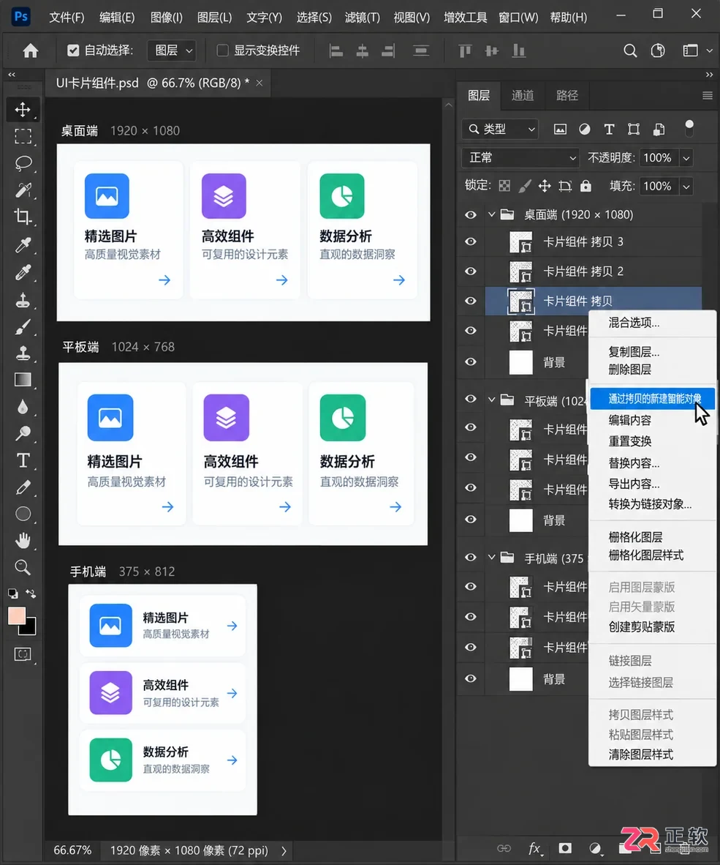Click align left edges icon
Image resolution: width=720 pixels, height=865 pixels.
[x=336, y=50]
